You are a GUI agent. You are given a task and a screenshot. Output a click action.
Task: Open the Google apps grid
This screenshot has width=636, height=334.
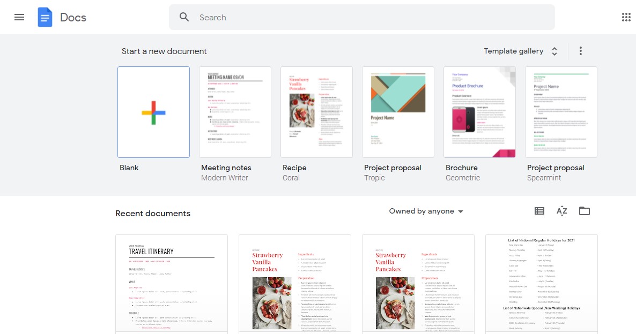(626, 17)
